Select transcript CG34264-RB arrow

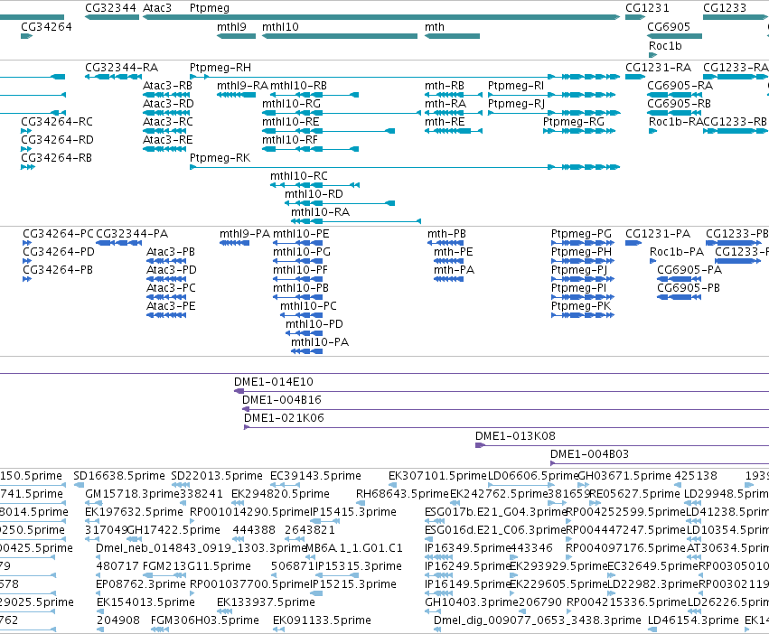click(x=28, y=167)
